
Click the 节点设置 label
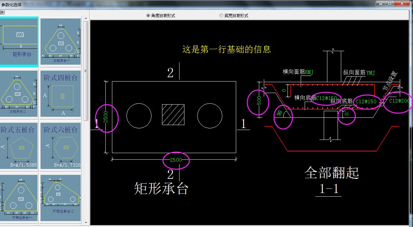(390, 81)
